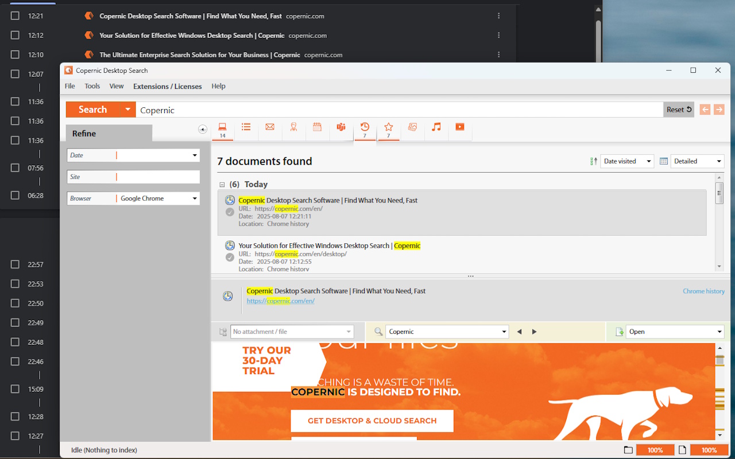This screenshot has width=735, height=459.
Task: Open the Browser History category showing 7 results
Action: click(x=365, y=127)
